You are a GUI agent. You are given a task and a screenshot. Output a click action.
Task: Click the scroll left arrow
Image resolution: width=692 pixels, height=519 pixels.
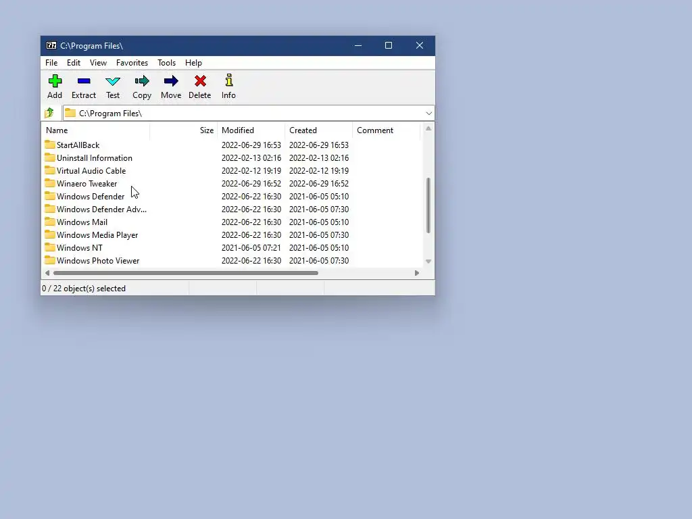47,273
